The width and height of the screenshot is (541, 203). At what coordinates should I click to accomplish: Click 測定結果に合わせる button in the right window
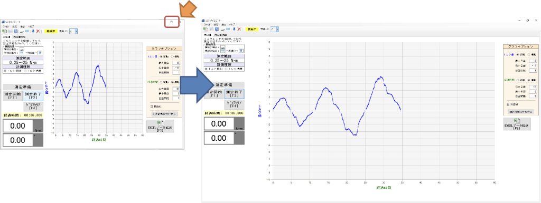[x=521, y=112]
